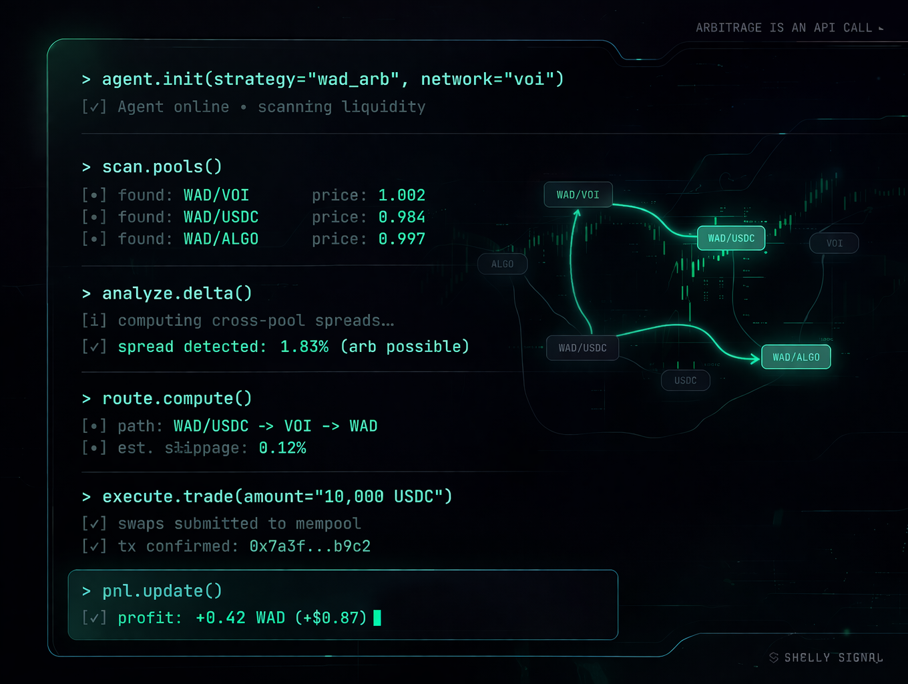908x684 pixels.
Task: Click the bullet marker beside path WAD/USDC
Action: pyautogui.click(x=94, y=426)
